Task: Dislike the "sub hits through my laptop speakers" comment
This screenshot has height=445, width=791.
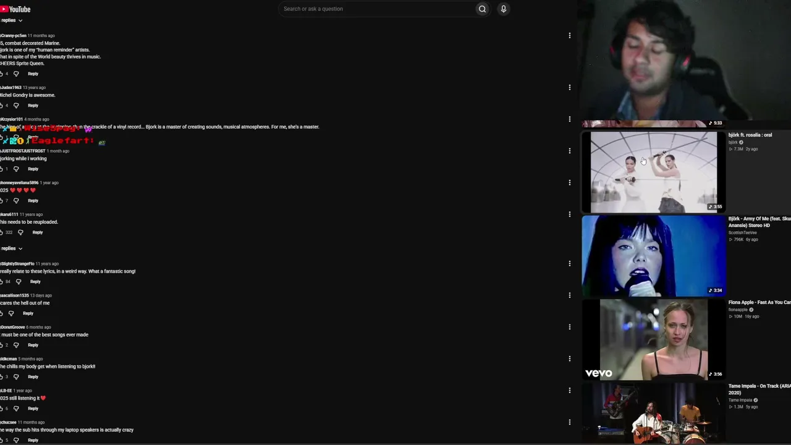Action: point(16,440)
